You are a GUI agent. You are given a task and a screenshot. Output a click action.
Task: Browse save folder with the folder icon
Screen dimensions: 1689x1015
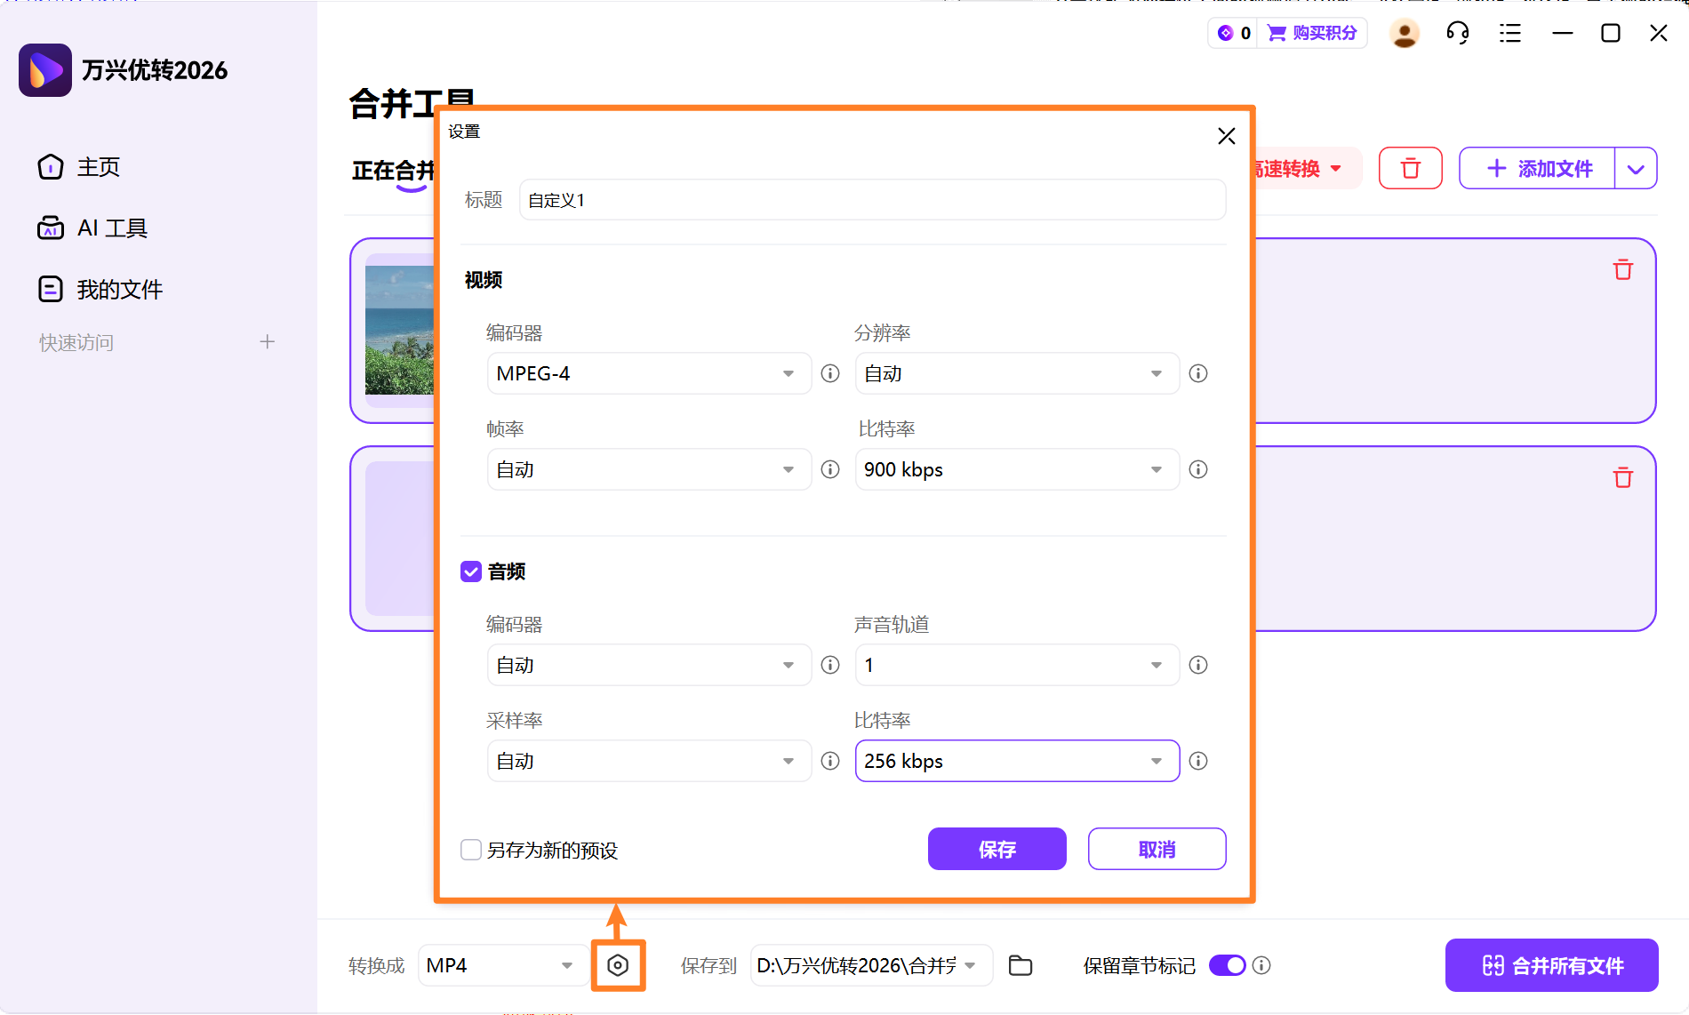tap(1020, 964)
